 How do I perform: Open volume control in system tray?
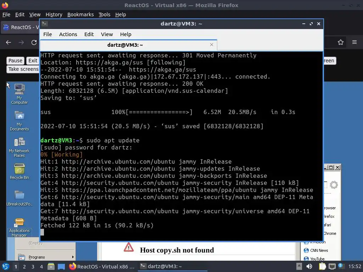pyautogui.click(x=309, y=266)
